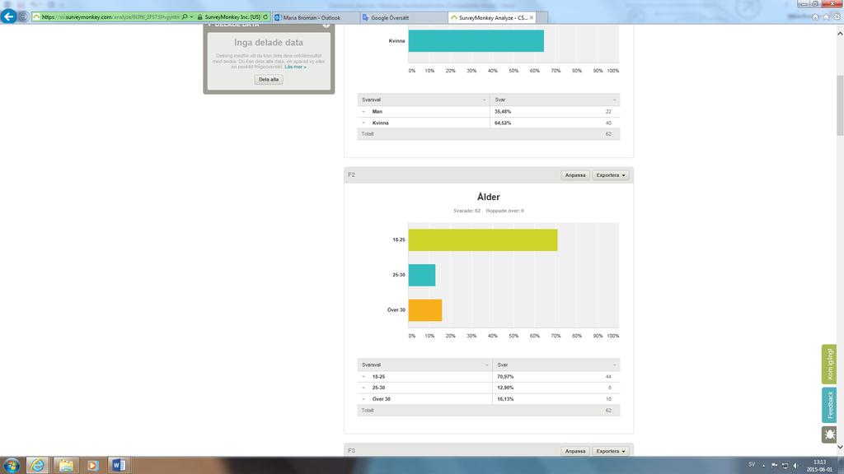The height and width of the screenshot is (474, 844).
Task: Click the yellow 18-25 bar in chart
Action: 483,240
